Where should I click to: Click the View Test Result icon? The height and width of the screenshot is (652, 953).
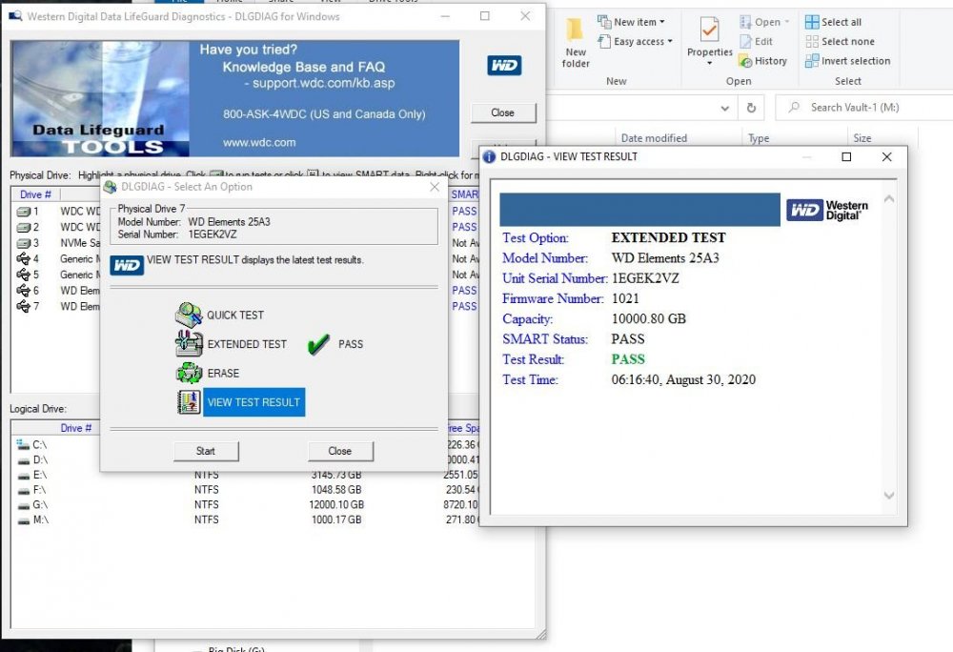tap(189, 402)
